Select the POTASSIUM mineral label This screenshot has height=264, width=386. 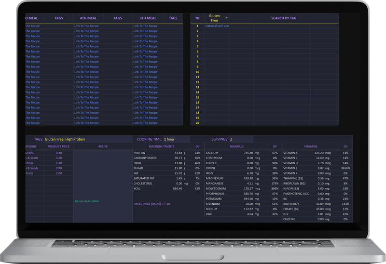(214, 199)
